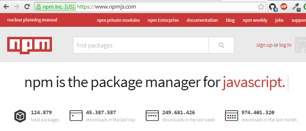This screenshot has width=306, height=131.
Task: Click the last day downloads calendar icon
Action: click(76, 116)
